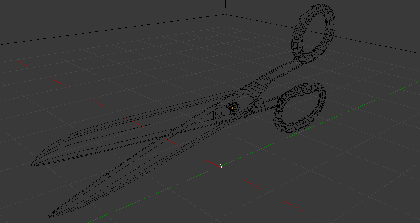Select the topmost finger ring handle of scissors
The width and height of the screenshot is (420, 223).
(x=313, y=34)
